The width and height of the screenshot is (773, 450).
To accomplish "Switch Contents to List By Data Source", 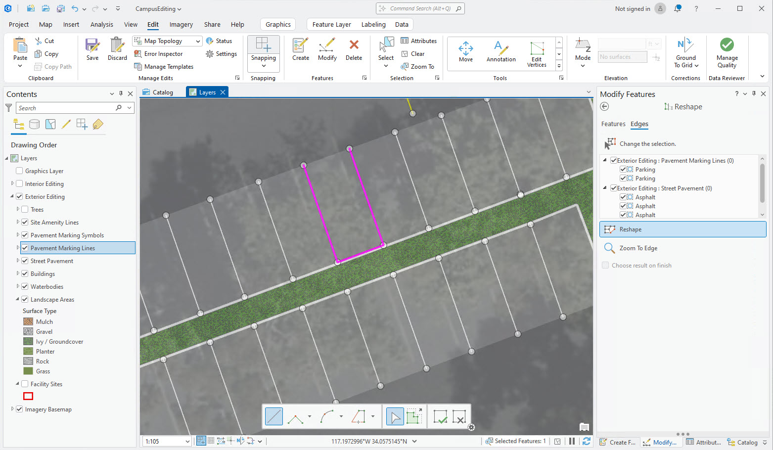I will pos(34,125).
